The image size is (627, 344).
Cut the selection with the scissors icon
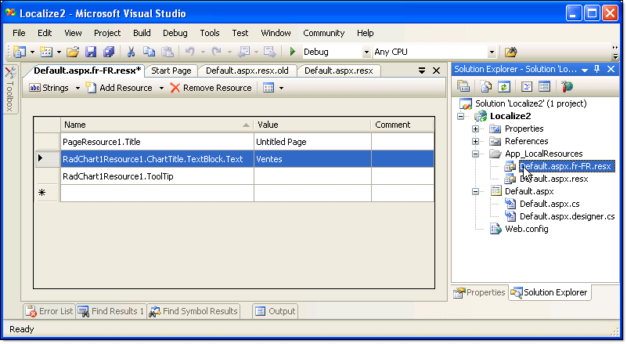coord(131,52)
